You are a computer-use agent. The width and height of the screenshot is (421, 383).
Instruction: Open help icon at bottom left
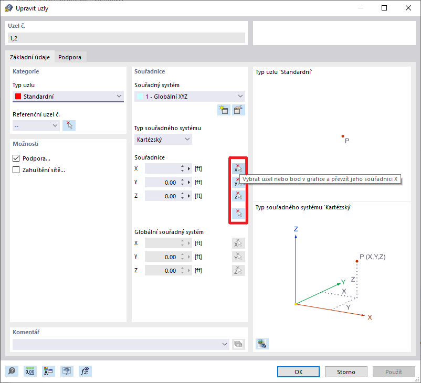(x=12, y=371)
